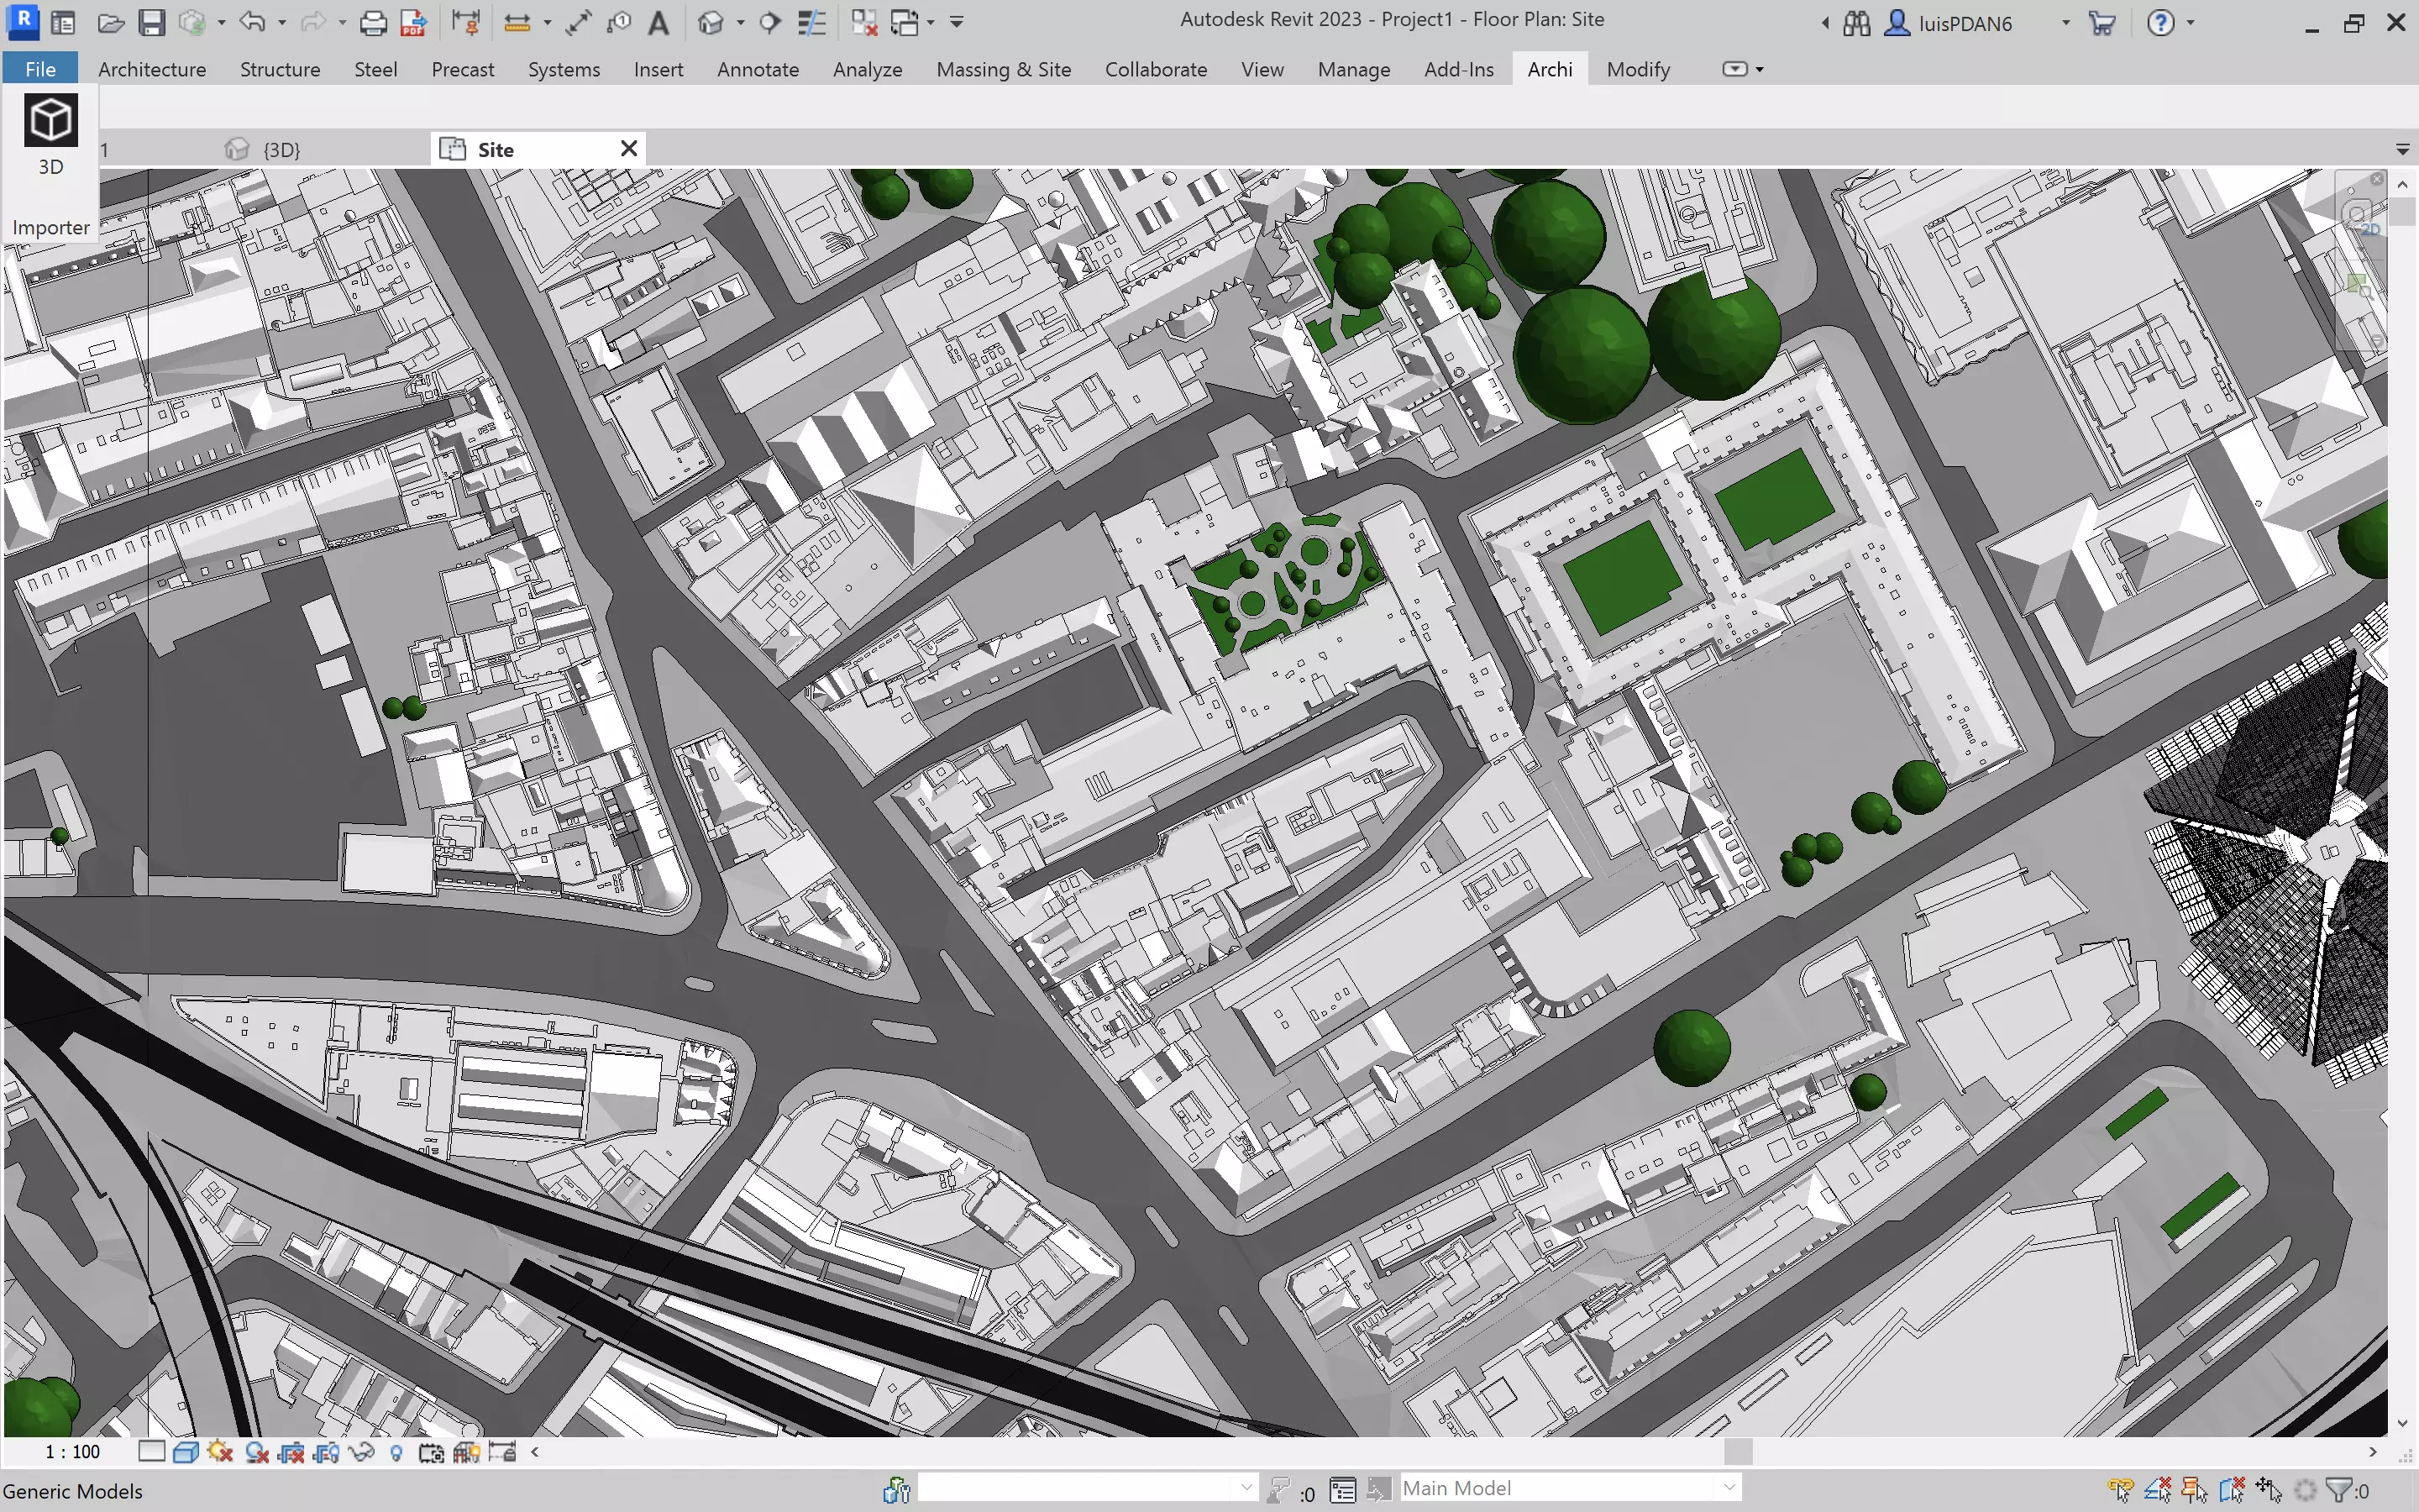
Task: Click the vertical scrollbar up arrow
Action: tap(2403, 182)
